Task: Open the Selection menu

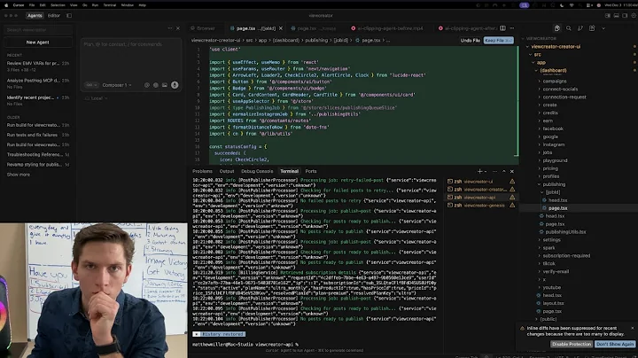Action: point(58,5)
